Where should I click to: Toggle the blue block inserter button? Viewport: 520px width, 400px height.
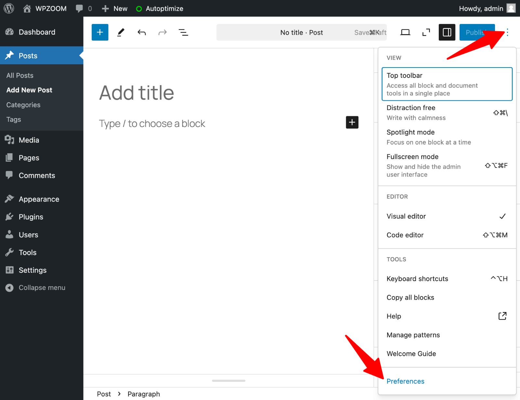(x=100, y=32)
